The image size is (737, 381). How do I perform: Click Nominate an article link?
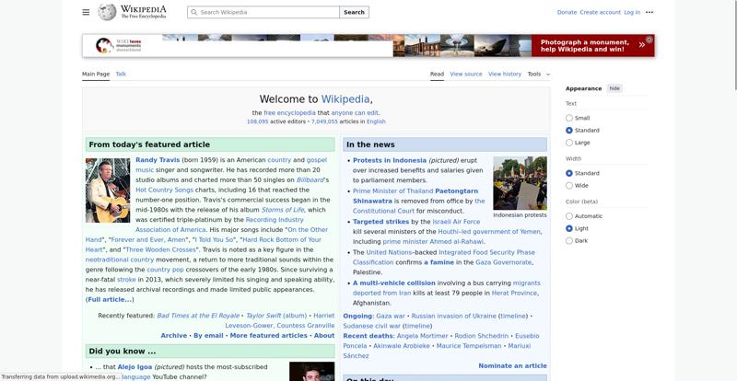tap(512, 366)
